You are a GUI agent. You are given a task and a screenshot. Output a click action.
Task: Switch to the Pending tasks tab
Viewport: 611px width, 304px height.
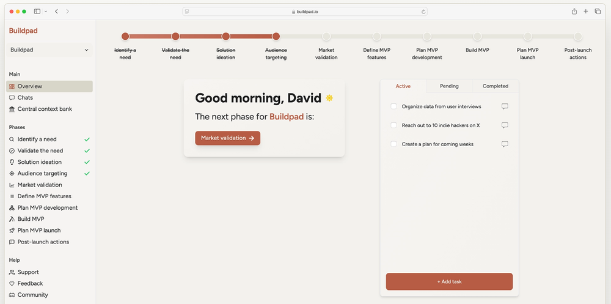(449, 86)
